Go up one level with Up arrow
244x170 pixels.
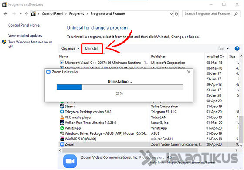point(27,14)
